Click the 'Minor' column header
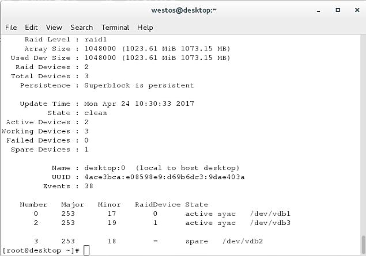This screenshot has width=366, height=256. tap(110, 205)
